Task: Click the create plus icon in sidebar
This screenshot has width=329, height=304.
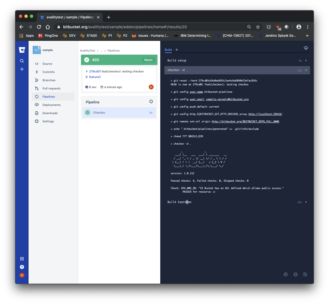Action: (x=22, y=69)
